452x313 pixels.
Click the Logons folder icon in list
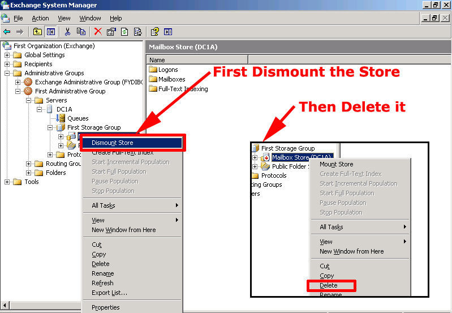click(153, 70)
